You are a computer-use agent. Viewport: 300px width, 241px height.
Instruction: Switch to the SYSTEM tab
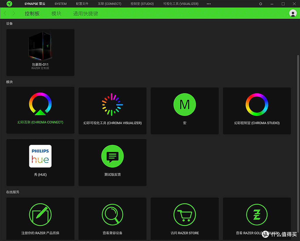click(x=60, y=4)
